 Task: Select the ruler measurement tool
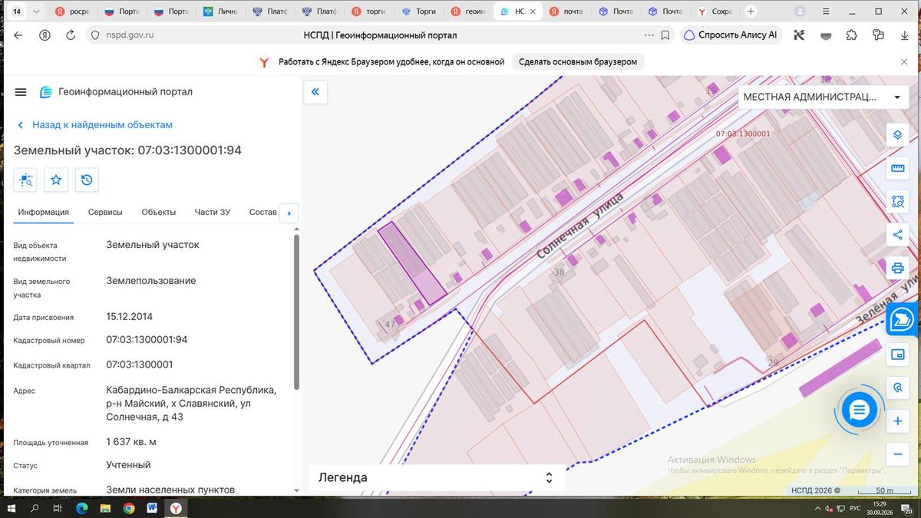897,168
